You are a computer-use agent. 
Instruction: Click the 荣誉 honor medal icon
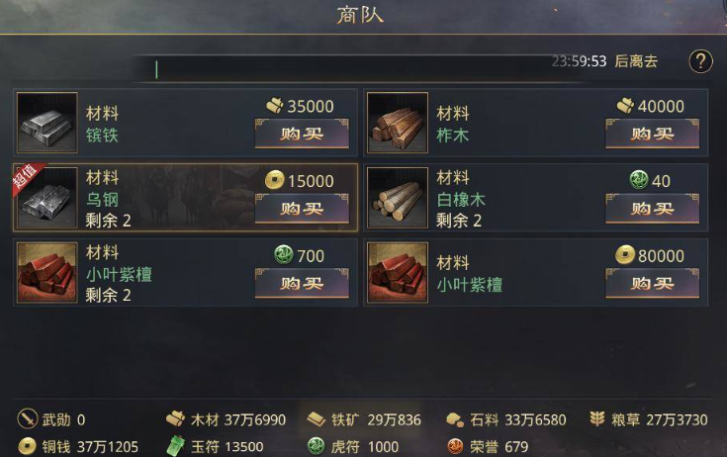click(x=455, y=446)
